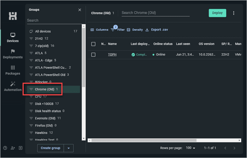Tick the select-all checkbox in table header
Image resolution: width=247 pixels, height=158 pixels.
(93, 44)
